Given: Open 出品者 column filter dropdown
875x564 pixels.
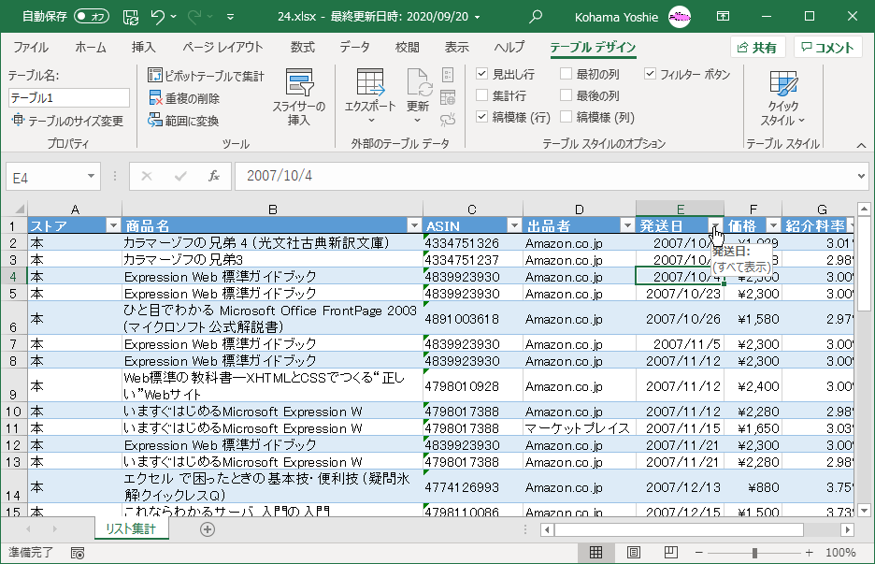Looking at the screenshot, I should coord(627,225).
